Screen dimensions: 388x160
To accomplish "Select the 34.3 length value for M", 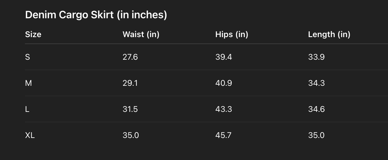I will point(316,83).
